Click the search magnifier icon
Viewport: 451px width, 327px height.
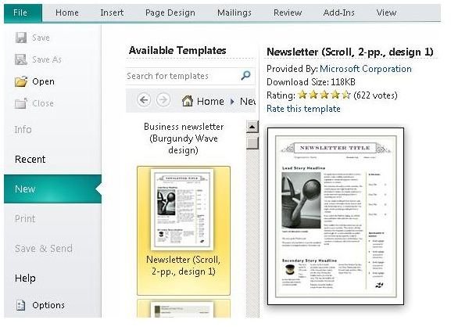coord(245,75)
